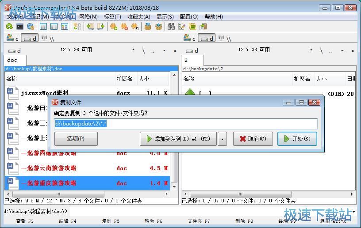Select file 一起游云南旅游攻略 in the left panel
The width and height of the screenshot is (361, 228).
point(87,168)
